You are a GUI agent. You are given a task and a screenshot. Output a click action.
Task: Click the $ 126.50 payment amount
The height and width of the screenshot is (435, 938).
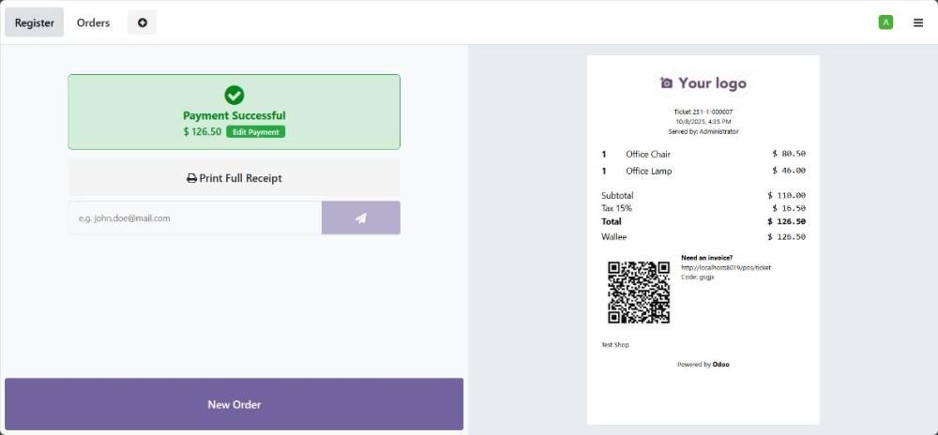202,132
